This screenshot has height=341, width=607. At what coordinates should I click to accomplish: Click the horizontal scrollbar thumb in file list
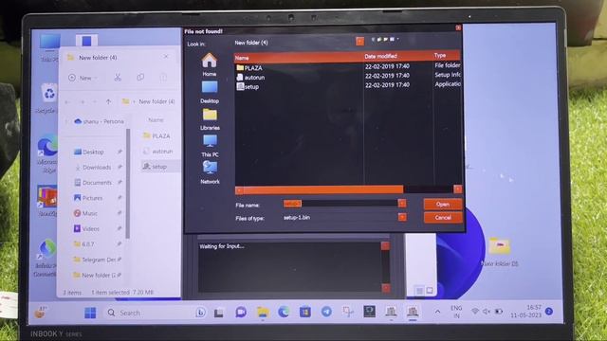tap(323, 189)
